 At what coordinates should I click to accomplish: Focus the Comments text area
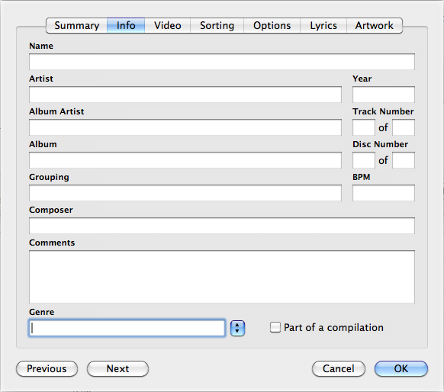[222, 277]
